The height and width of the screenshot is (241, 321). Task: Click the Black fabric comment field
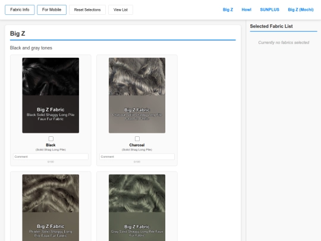[51, 157]
